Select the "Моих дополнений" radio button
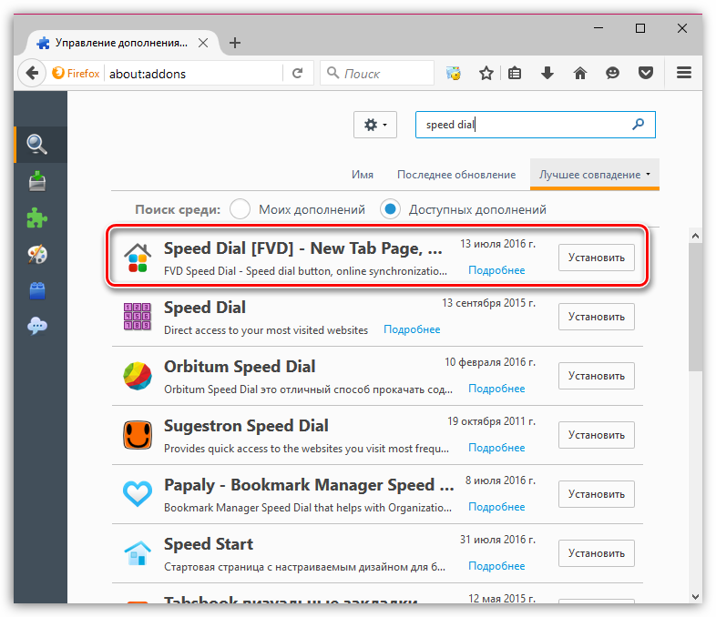The width and height of the screenshot is (716, 617). point(240,209)
